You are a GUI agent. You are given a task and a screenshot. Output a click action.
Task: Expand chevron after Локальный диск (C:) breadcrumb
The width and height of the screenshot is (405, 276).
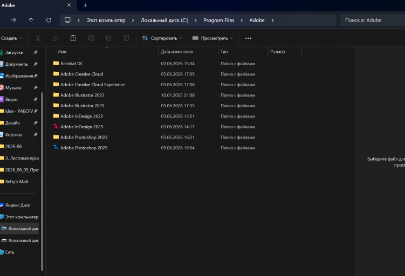196,20
